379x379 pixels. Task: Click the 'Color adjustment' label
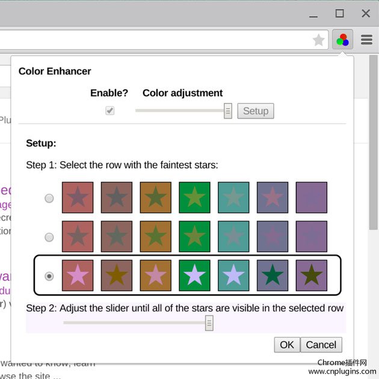click(x=182, y=93)
